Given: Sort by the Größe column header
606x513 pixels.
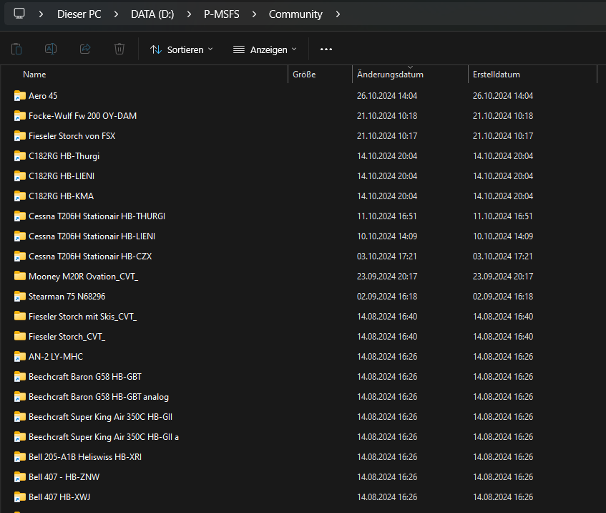Looking at the screenshot, I should [304, 75].
